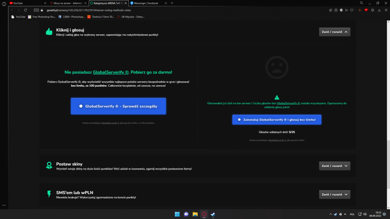Reload the current page
This screenshot has height=219, width=390.
tap(25, 10)
